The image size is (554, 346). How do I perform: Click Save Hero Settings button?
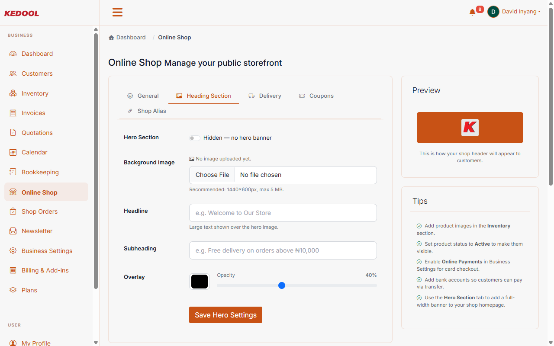pyautogui.click(x=225, y=315)
